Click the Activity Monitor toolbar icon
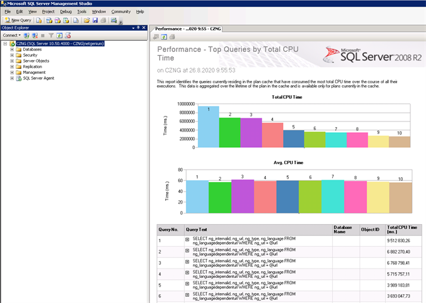Viewport: 426px width, 303px height. [114, 21]
